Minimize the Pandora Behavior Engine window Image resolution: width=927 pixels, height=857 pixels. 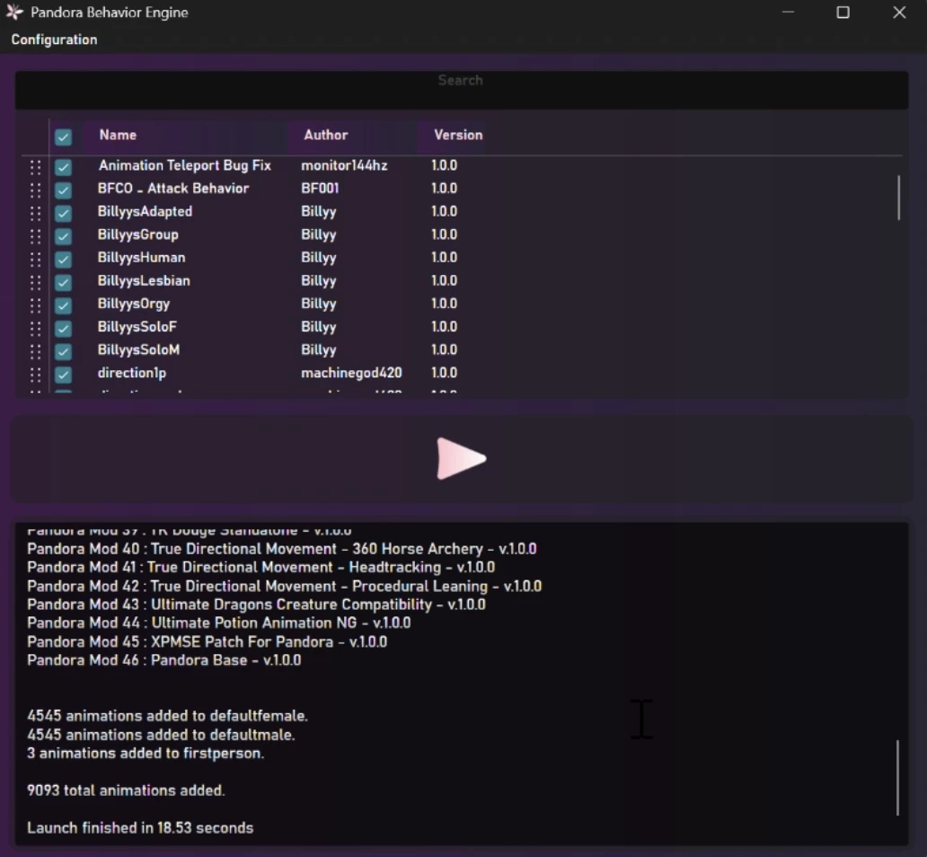788,13
